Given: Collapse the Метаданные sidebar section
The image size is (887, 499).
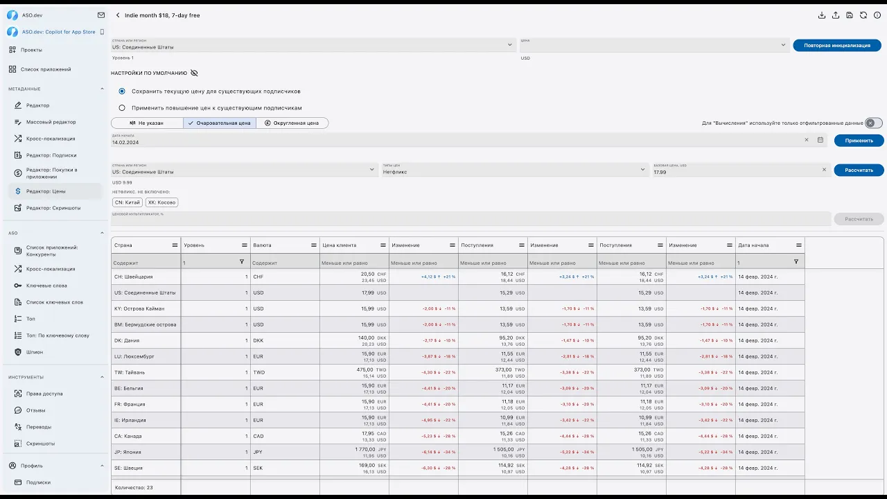Looking at the screenshot, I should tap(102, 89).
